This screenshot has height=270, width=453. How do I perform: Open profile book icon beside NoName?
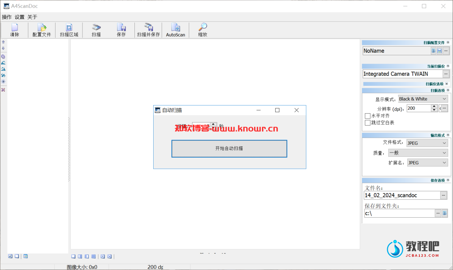[x=434, y=51]
